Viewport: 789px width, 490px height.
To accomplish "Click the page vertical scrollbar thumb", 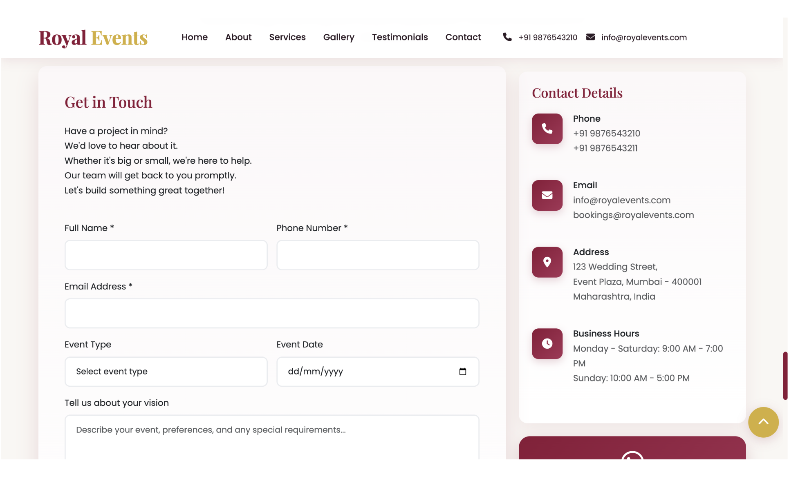I will pos(785,376).
